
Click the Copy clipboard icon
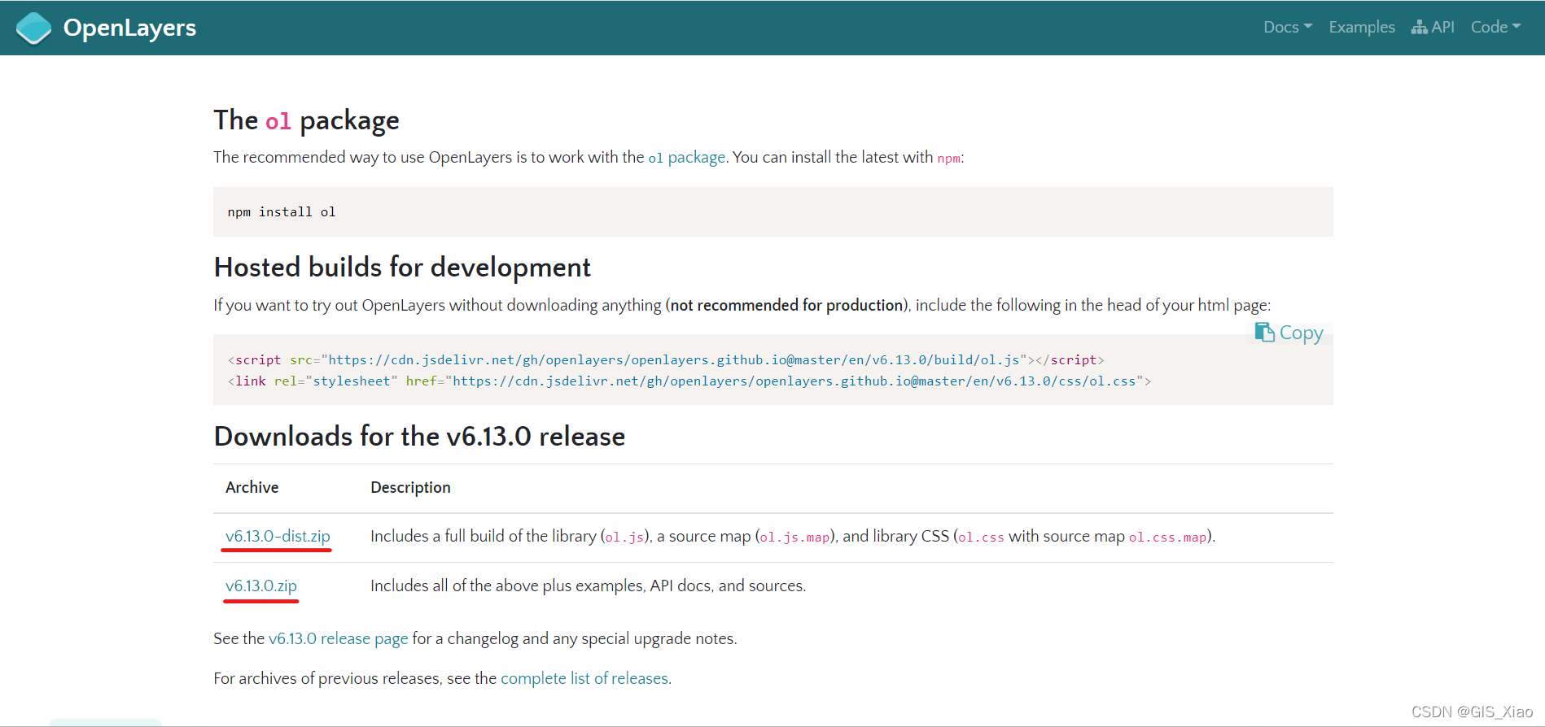tap(1264, 332)
